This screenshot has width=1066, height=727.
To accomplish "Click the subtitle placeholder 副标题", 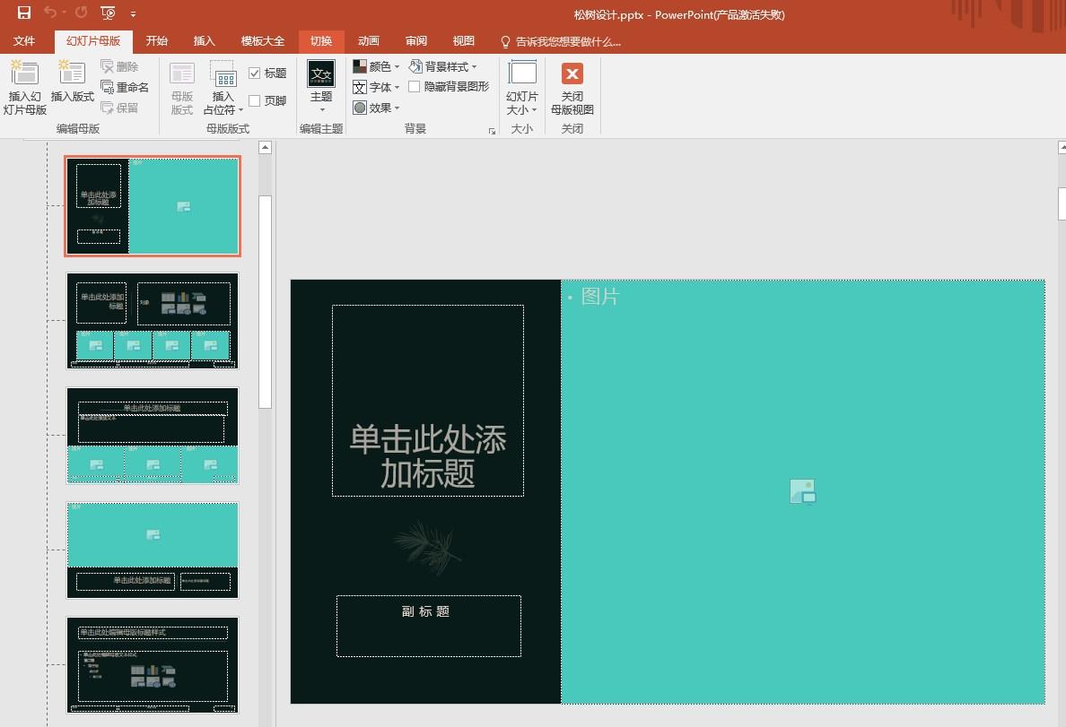I will pyautogui.click(x=428, y=626).
